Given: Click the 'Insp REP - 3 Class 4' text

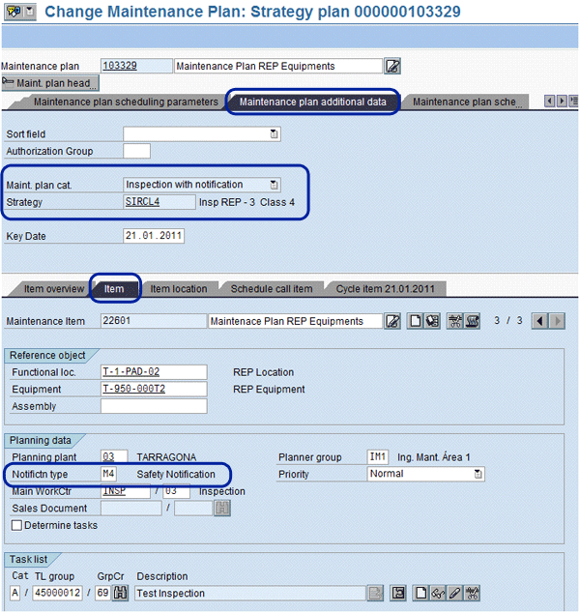Looking at the screenshot, I should (246, 202).
